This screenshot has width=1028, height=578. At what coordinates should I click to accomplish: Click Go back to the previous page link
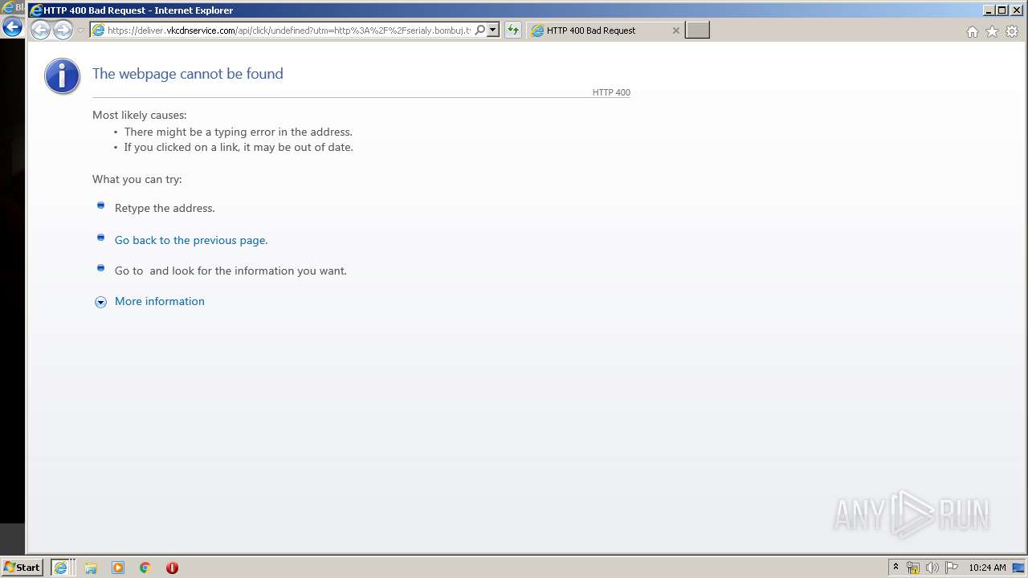coord(191,240)
